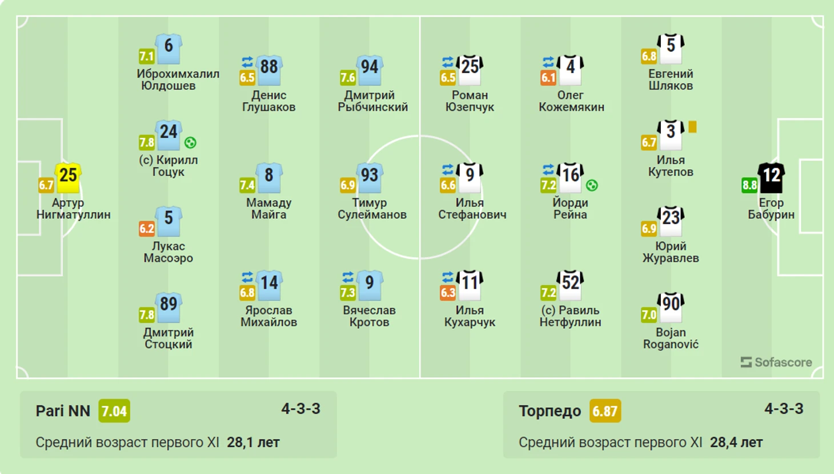Click the goal icon beside Кирилл Гоцук

pyautogui.click(x=191, y=143)
